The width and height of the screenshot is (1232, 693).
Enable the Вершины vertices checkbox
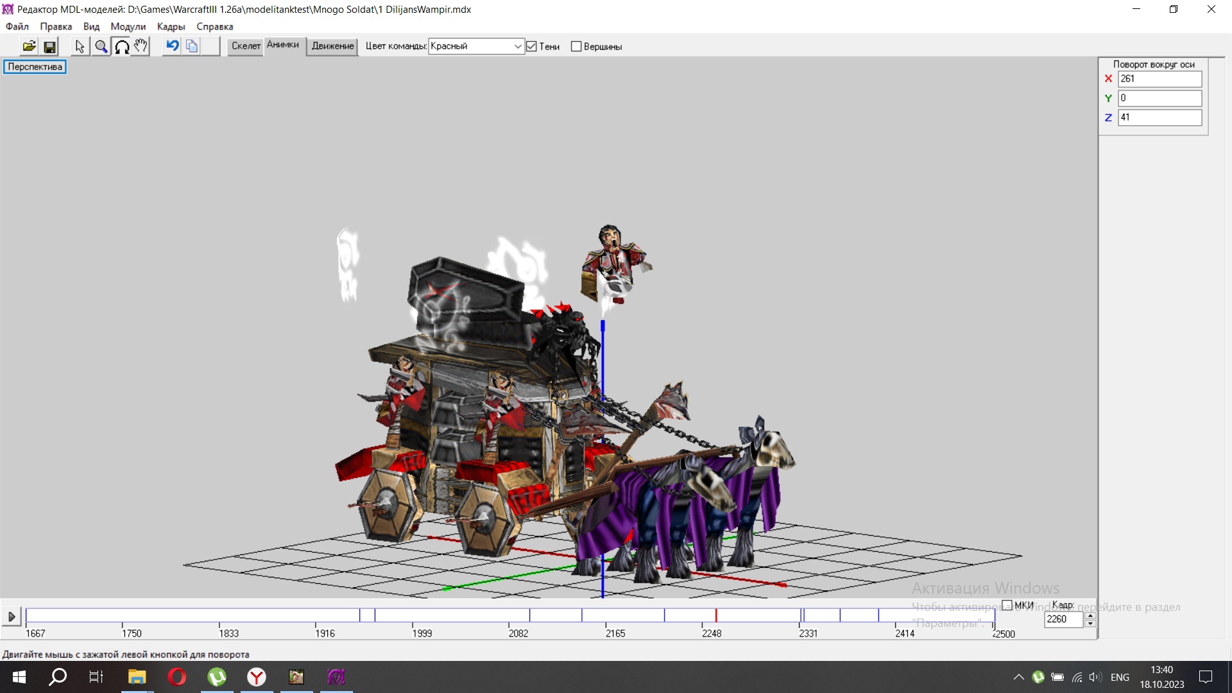point(576,46)
